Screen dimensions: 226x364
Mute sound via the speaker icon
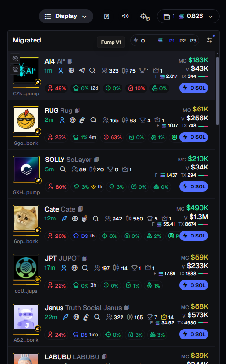[125, 16]
